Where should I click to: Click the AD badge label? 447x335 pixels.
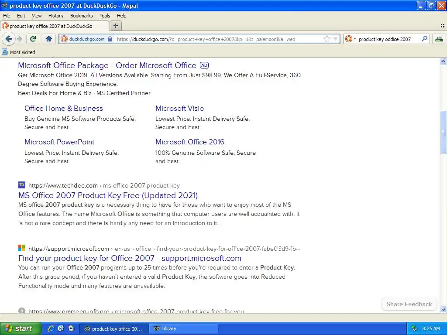click(204, 65)
